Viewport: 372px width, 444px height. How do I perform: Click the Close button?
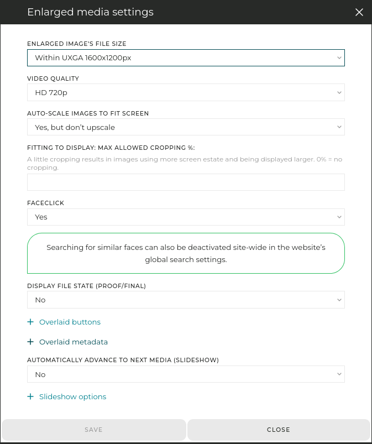click(x=278, y=430)
